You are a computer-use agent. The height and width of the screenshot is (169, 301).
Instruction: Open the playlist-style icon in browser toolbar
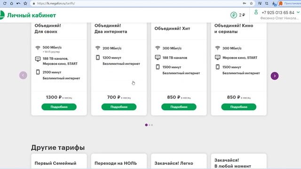[260, 3]
